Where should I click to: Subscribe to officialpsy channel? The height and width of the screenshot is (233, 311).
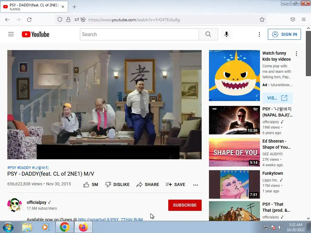[185, 205]
